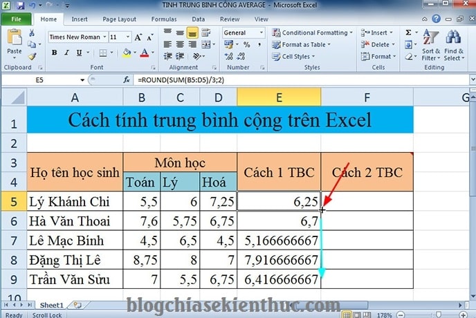Click Excel Help question mark icon

[437, 19]
